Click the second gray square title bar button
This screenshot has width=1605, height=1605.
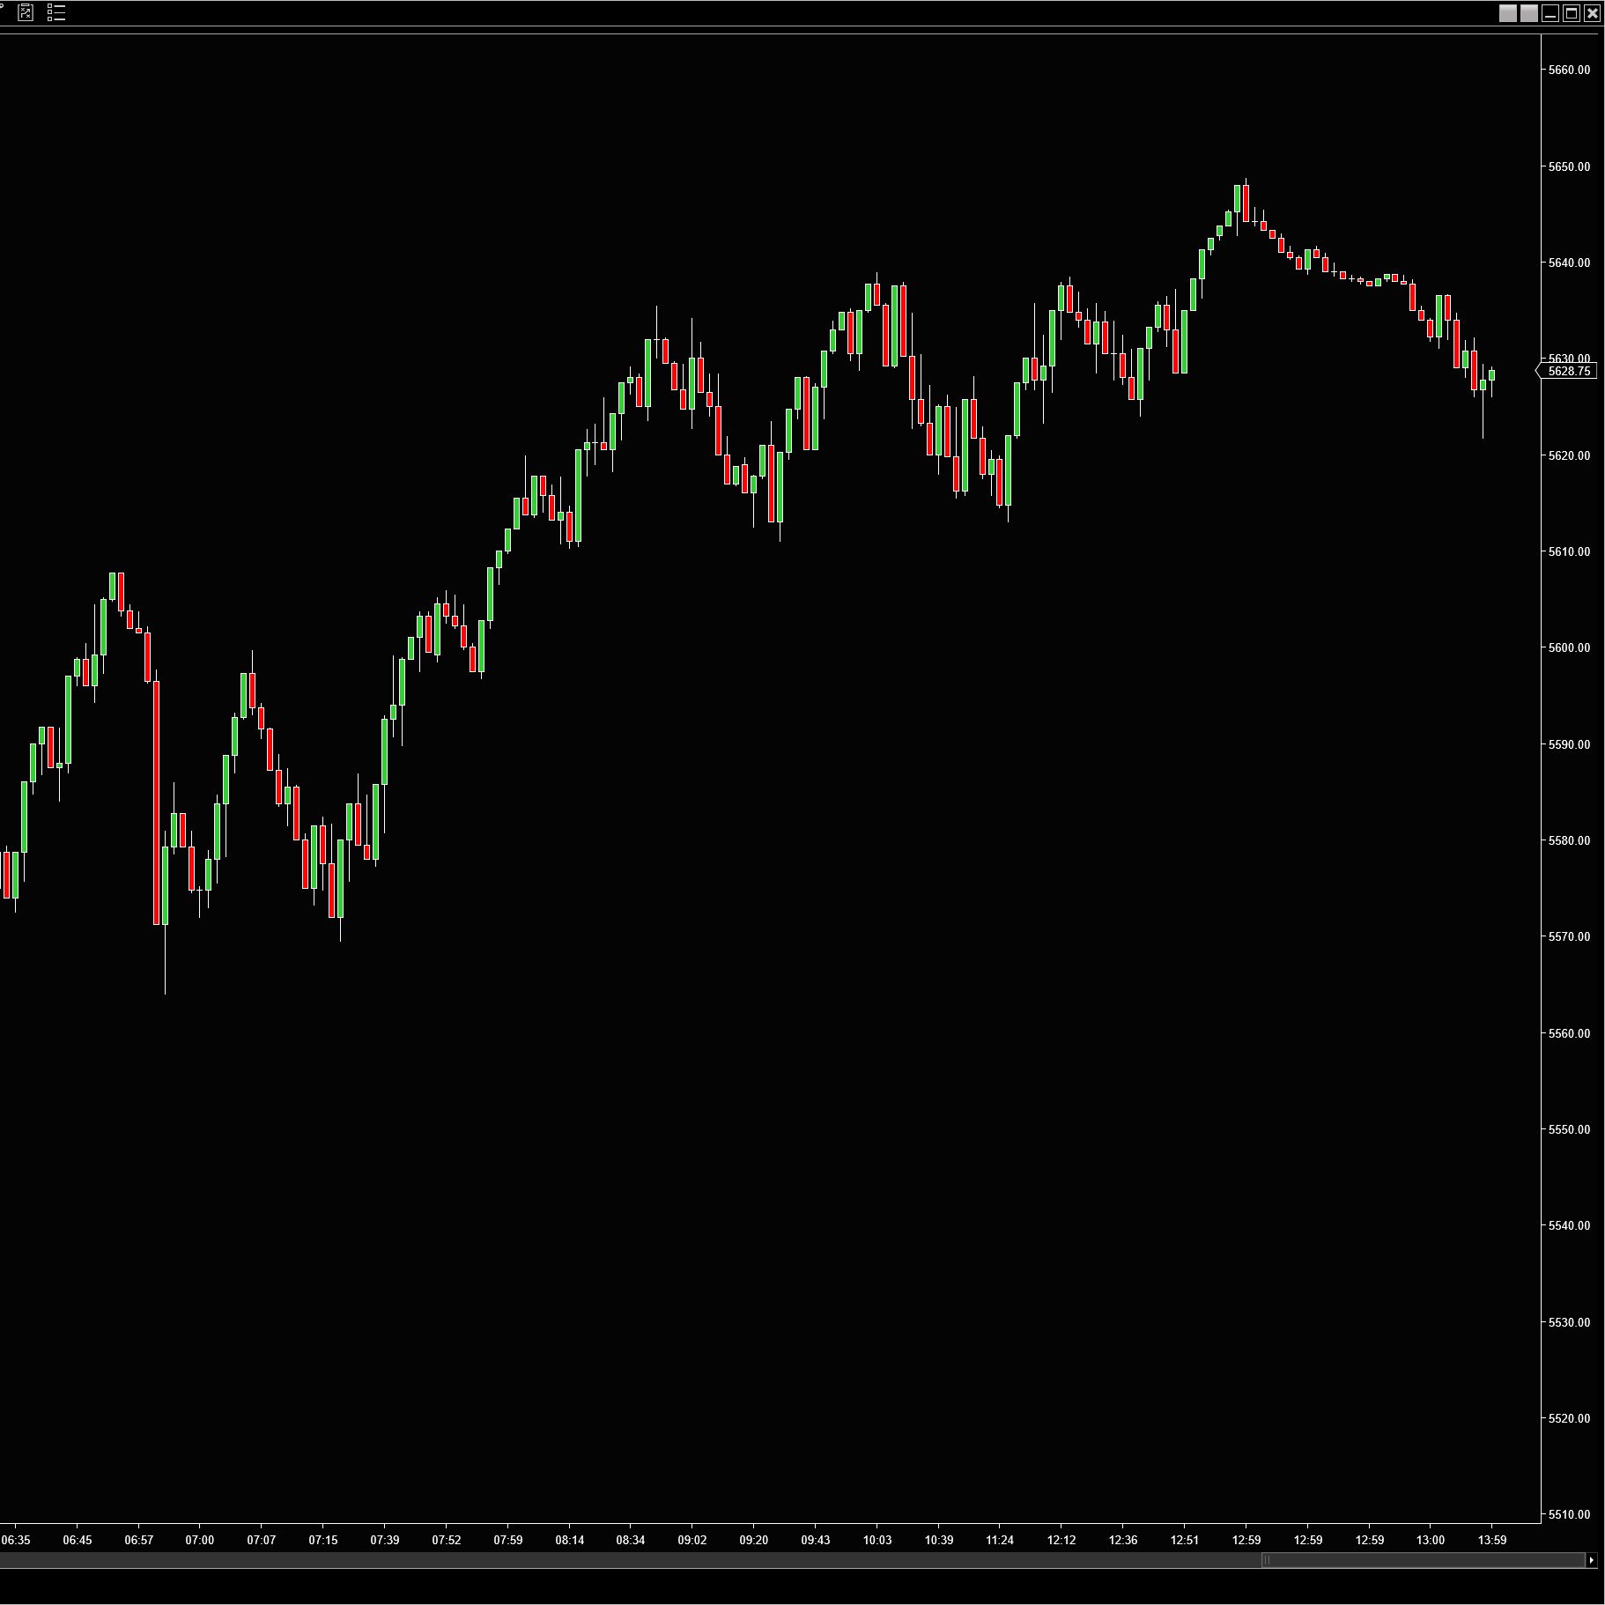1528,13
